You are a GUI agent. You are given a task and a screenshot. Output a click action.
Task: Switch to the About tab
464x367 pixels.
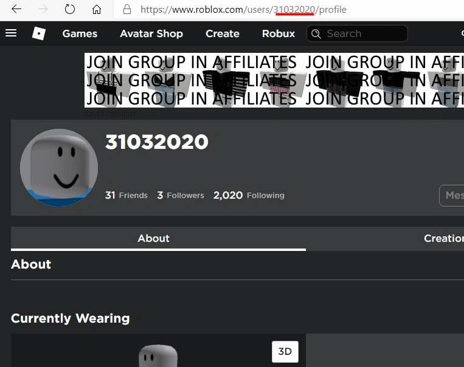point(158,238)
